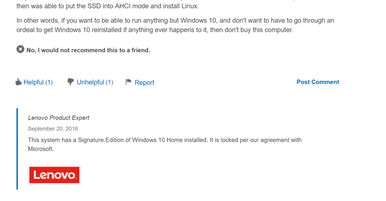
Task: Click the unhelpful count number (1)
Action: pos(109,83)
